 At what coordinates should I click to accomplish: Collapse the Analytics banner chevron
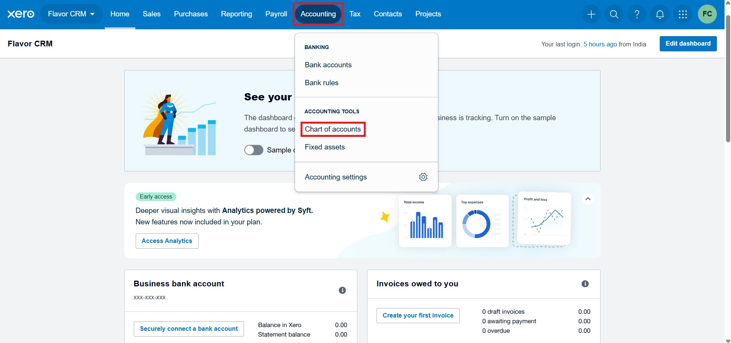pyautogui.click(x=588, y=199)
